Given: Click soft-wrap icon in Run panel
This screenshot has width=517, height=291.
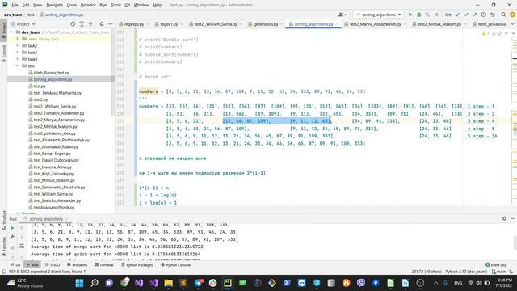Looking at the screenshot, I should pyautogui.click(x=22, y=246).
